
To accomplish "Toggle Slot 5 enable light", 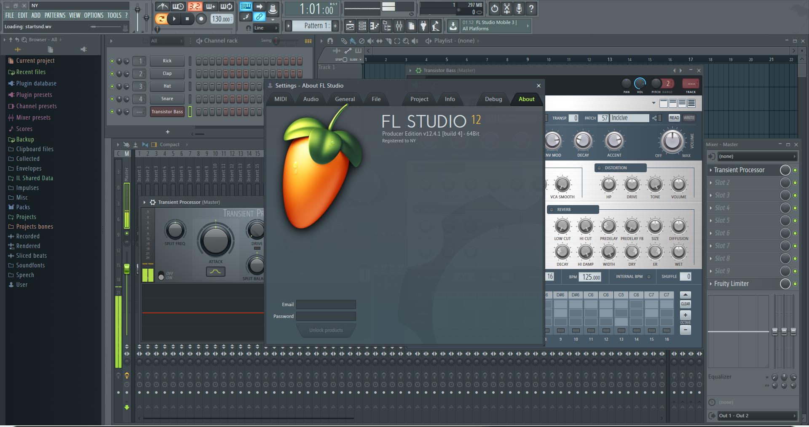I will point(795,221).
